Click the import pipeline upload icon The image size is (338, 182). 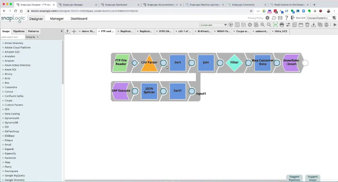click(68, 31)
